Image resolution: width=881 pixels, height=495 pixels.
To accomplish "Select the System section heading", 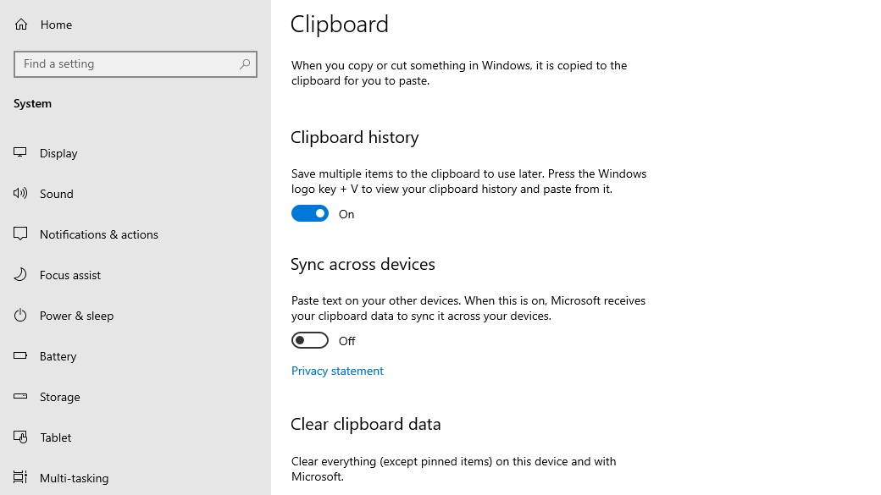I will point(32,103).
